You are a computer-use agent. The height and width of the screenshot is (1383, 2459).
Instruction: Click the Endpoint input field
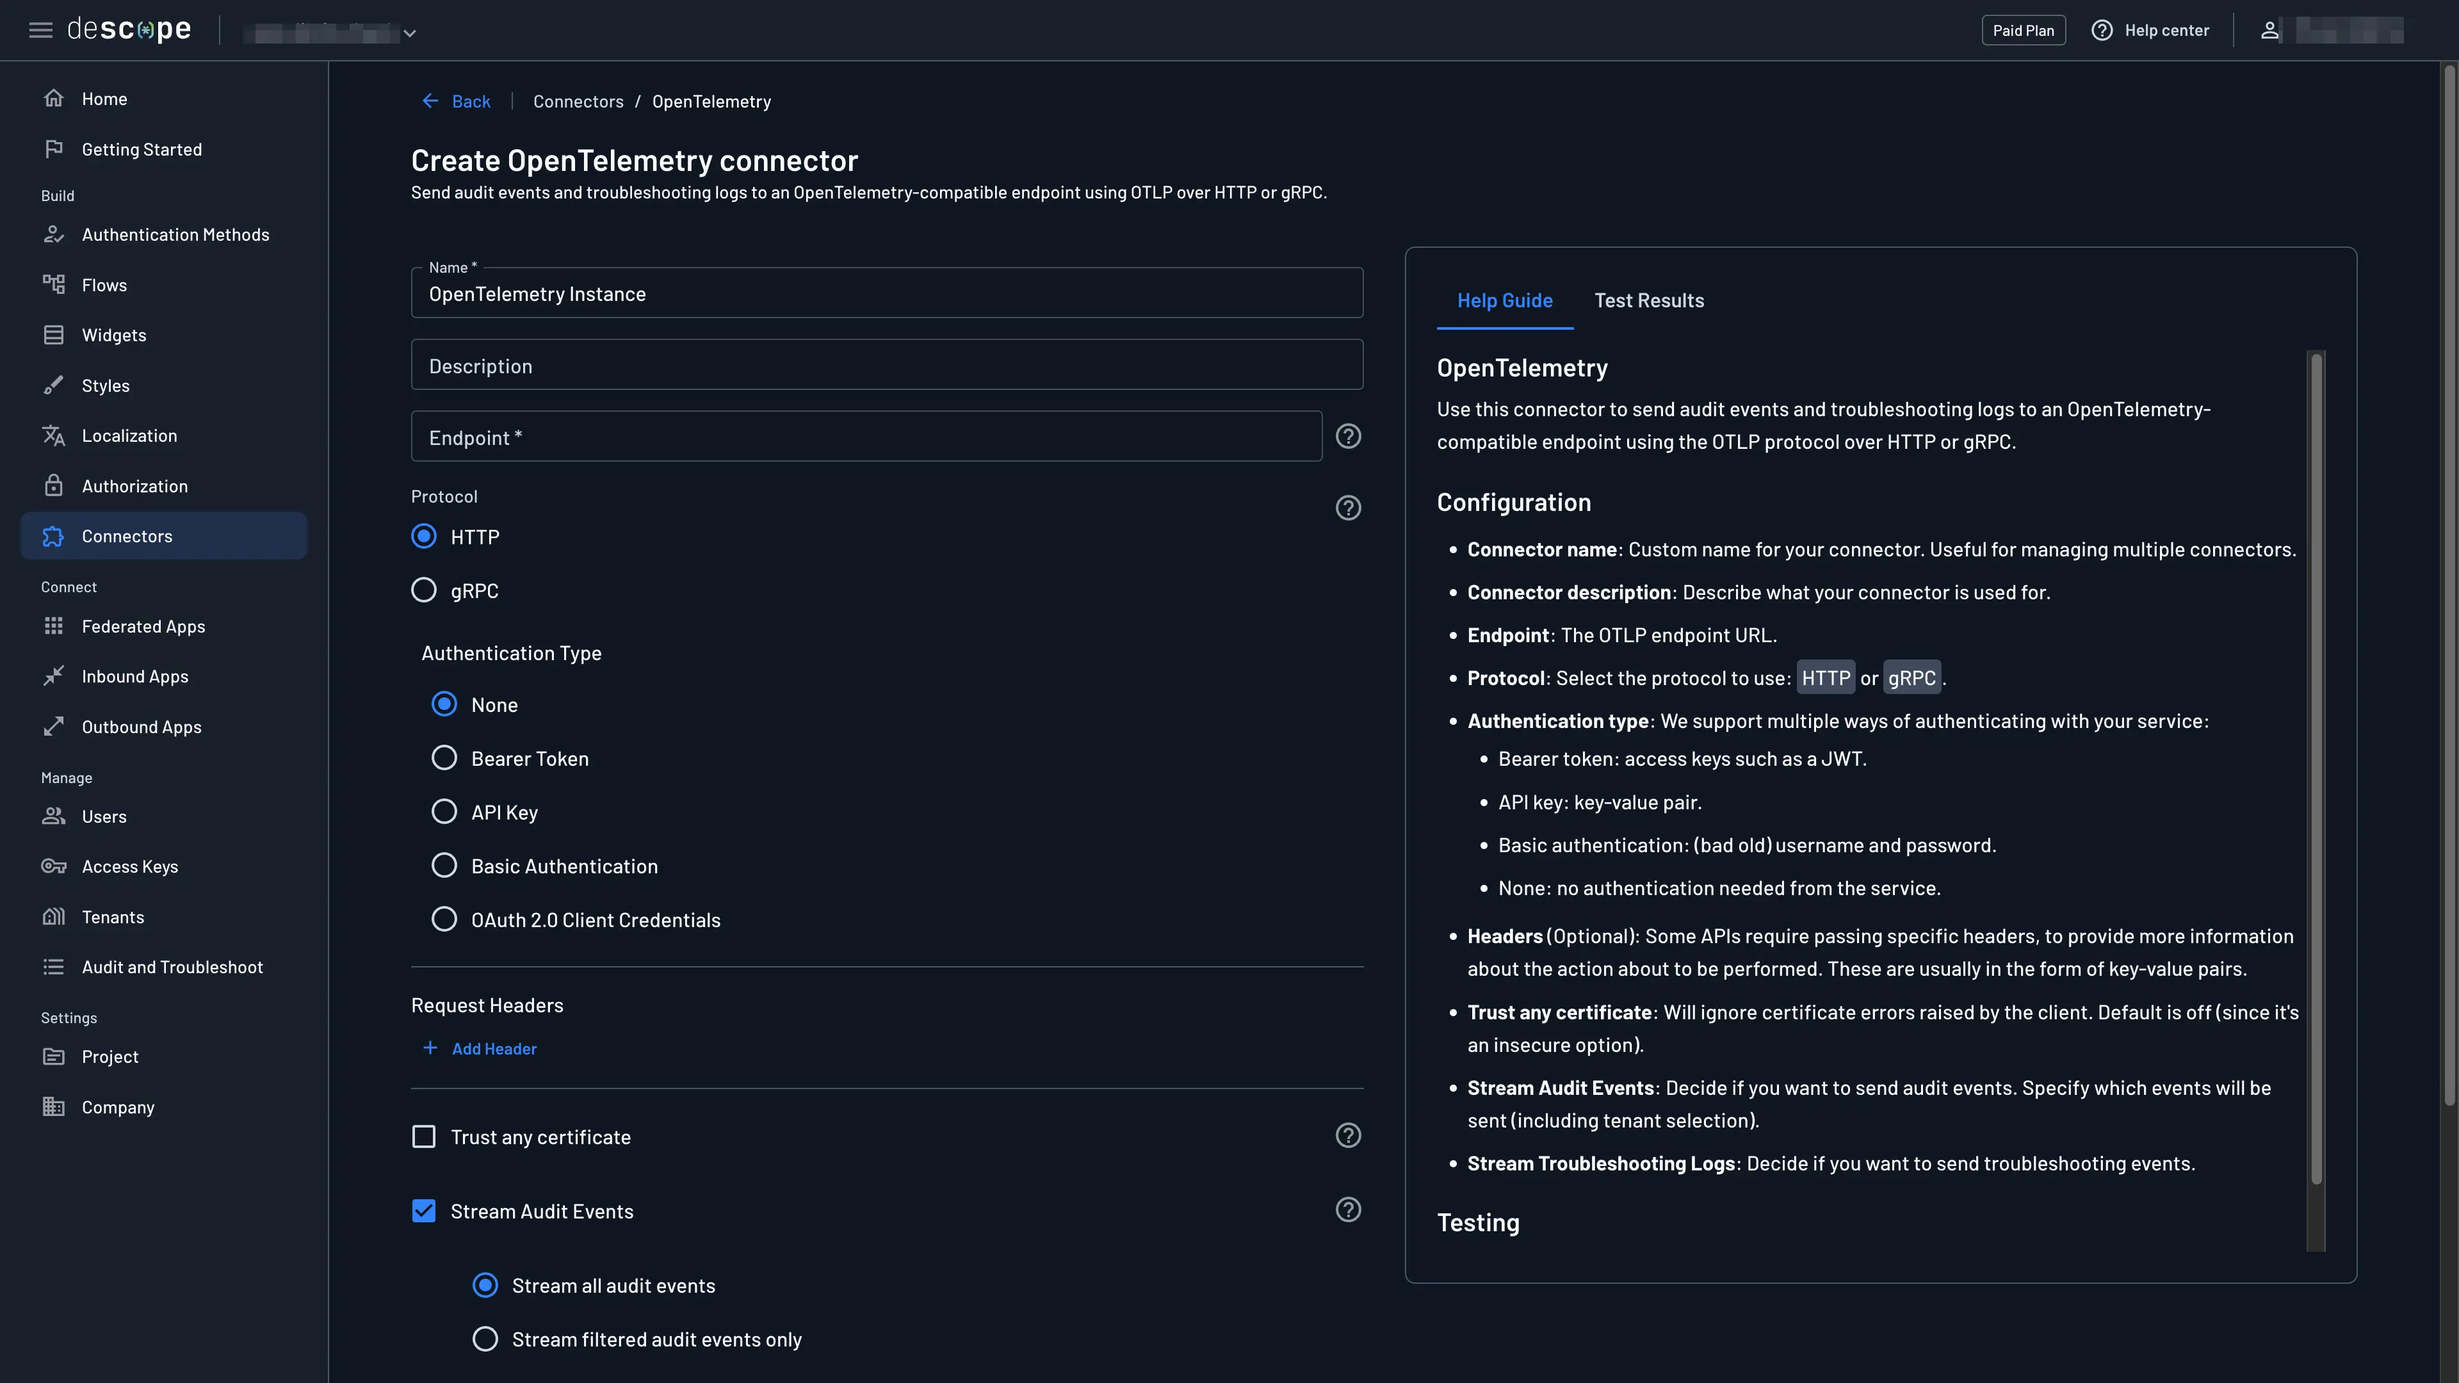[866, 436]
